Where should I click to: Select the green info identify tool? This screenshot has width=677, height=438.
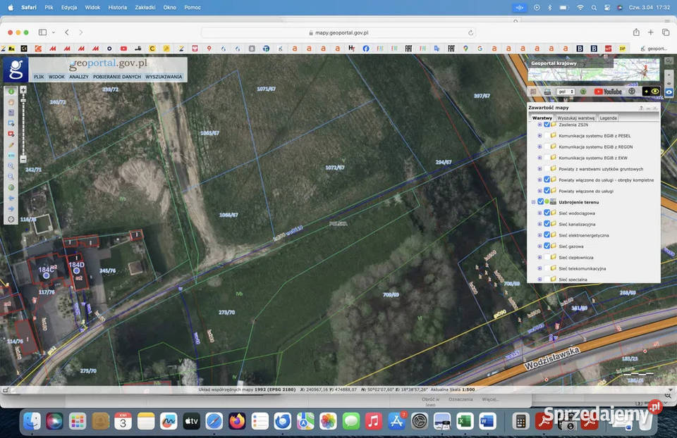tap(11, 91)
